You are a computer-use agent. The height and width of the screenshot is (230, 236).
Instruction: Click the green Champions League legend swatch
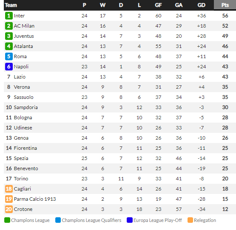coord(7,220)
